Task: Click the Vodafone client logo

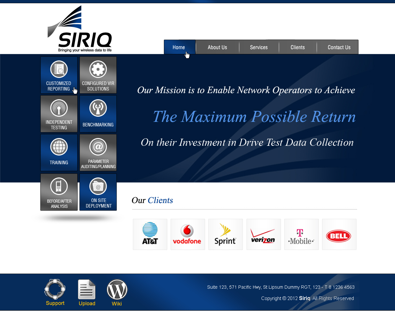Action: [188, 234]
